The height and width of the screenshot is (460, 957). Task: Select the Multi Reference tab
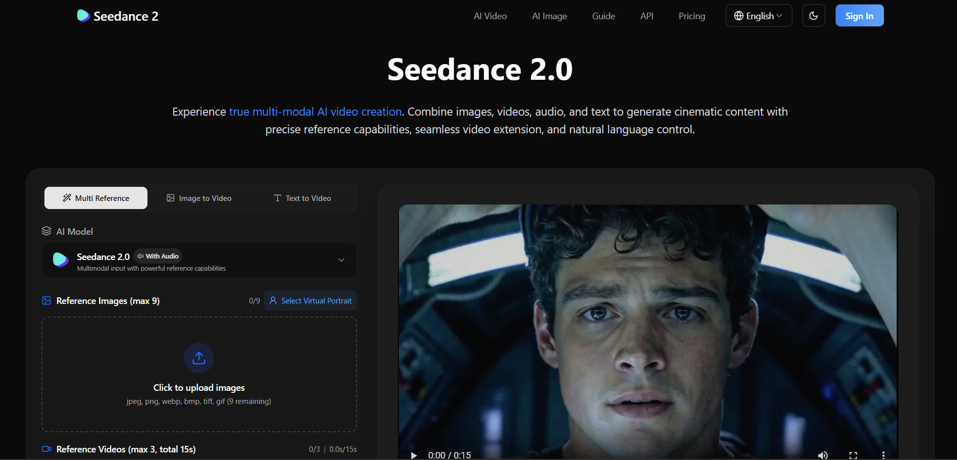coord(96,198)
